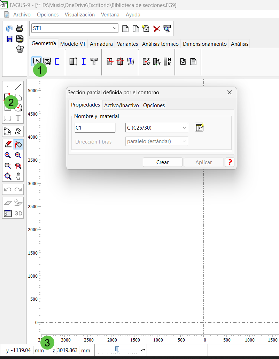Screen dimensions: 279x359
Task: Click the C1 name input field
Action: click(95, 128)
